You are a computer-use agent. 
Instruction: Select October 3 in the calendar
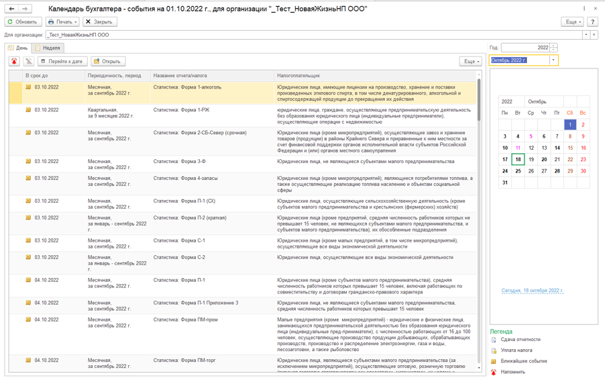(x=504, y=136)
